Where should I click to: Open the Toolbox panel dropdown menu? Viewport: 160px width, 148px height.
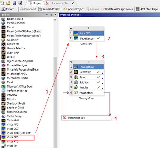47,15
